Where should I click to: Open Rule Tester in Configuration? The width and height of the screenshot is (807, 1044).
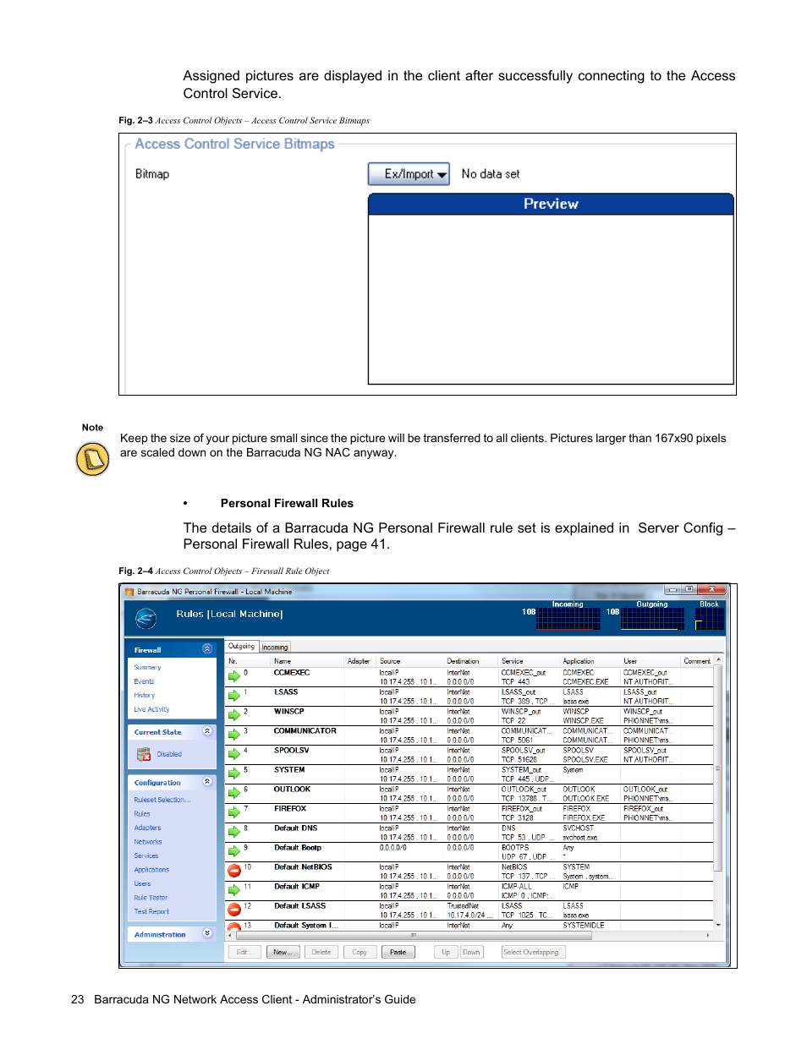(x=151, y=898)
